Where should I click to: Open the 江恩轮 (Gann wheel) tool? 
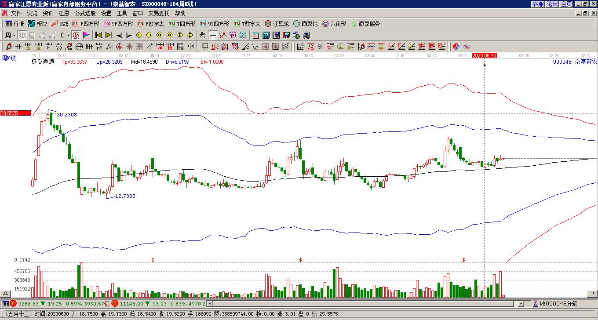[277, 24]
